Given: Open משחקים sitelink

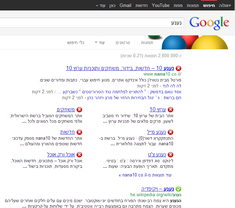Looking at the screenshot, I should (x=66, y=110).
